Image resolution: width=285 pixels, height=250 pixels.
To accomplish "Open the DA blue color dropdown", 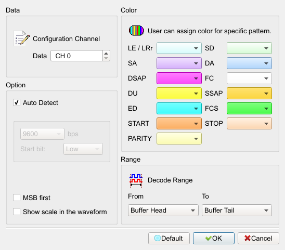I will [x=249, y=63].
